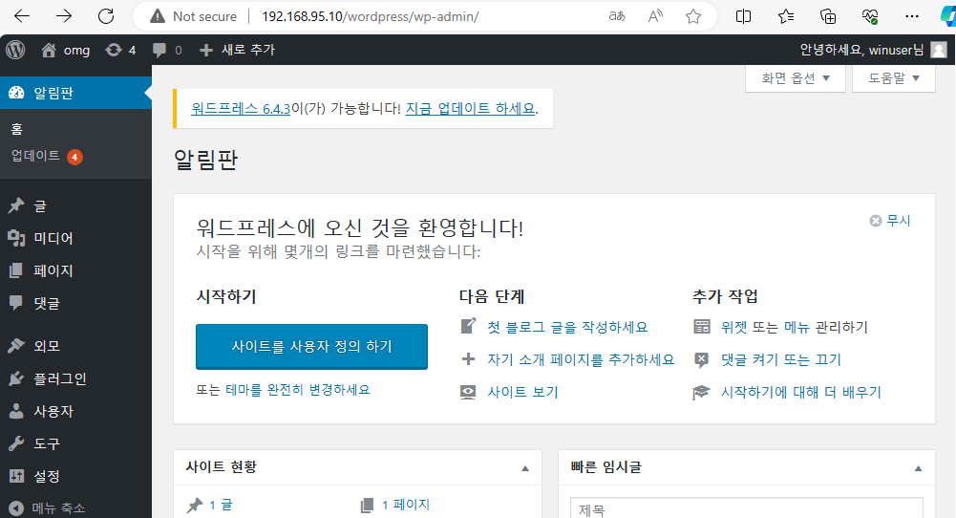Image resolution: width=956 pixels, height=518 pixels.
Task: Add this page to favorites star
Action: tap(693, 16)
